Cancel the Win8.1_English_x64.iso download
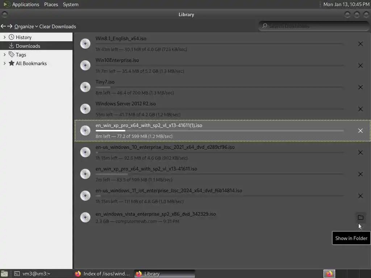This screenshot has height=278, width=371. click(x=360, y=44)
